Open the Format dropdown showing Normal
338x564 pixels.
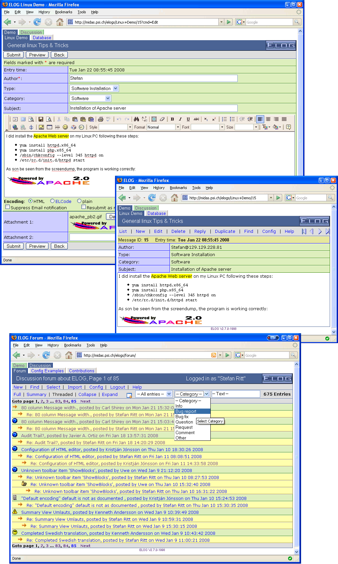click(164, 127)
